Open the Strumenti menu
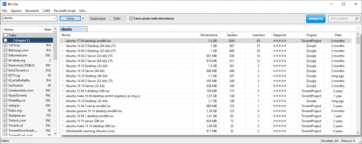 [32, 11]
